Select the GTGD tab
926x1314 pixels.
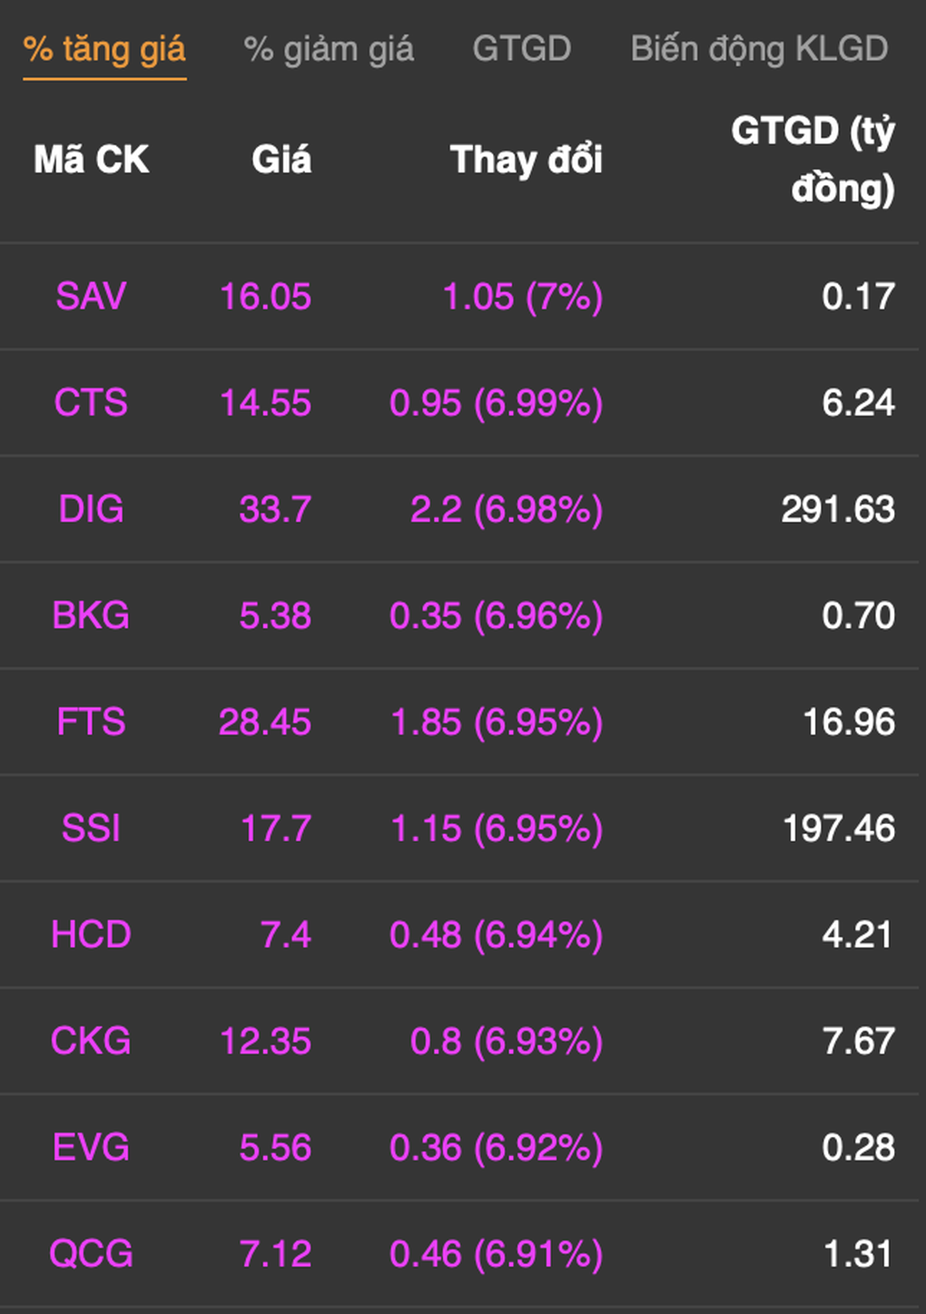(522, 48)
